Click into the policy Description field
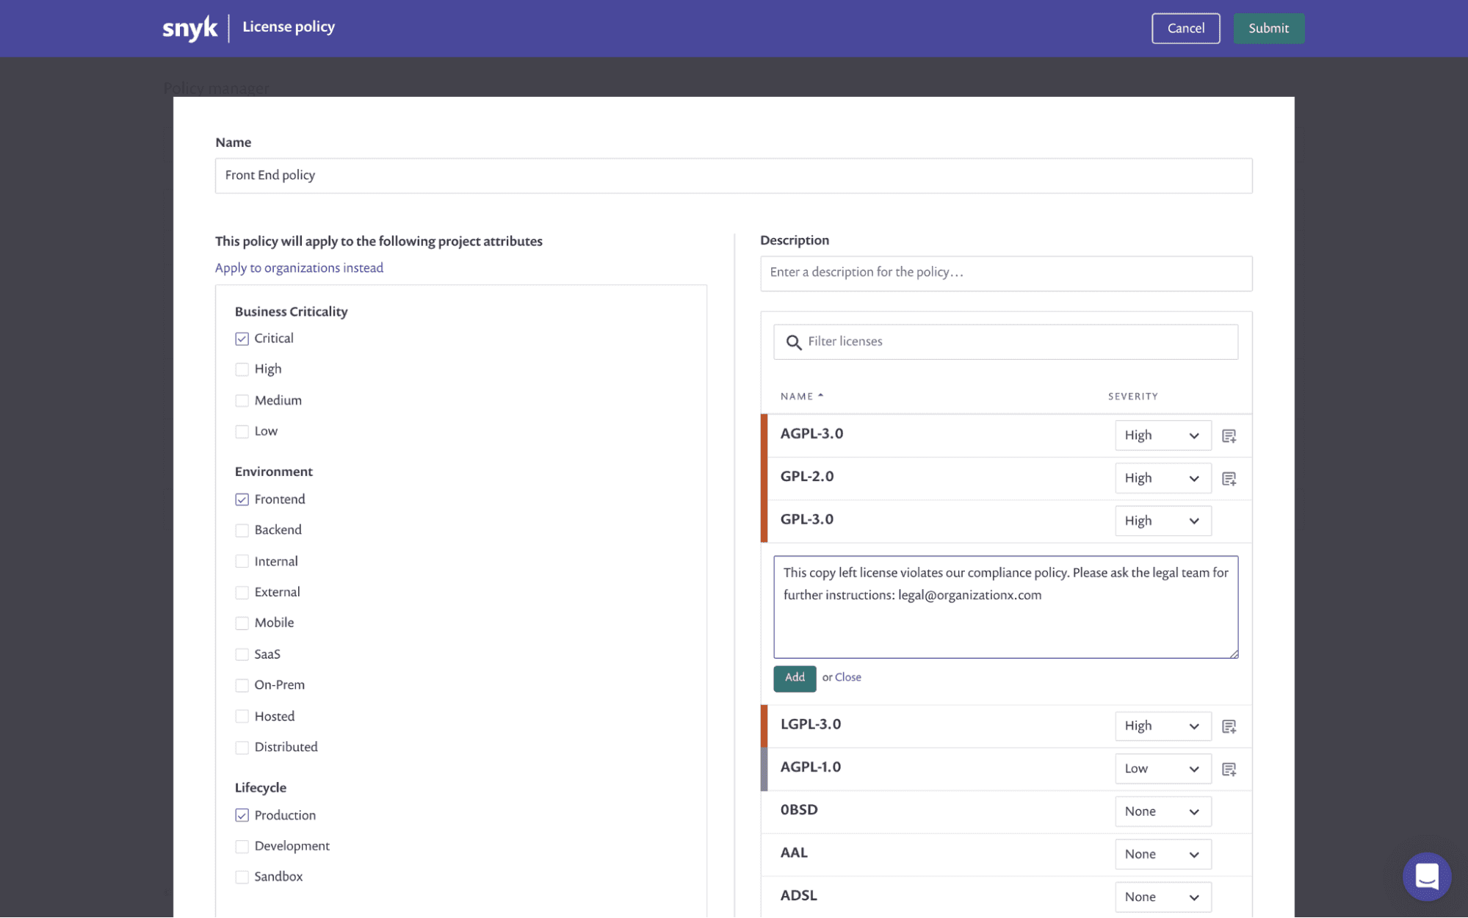Image resolution: width=1468 pixels, height=918 pixels. 1005,272
